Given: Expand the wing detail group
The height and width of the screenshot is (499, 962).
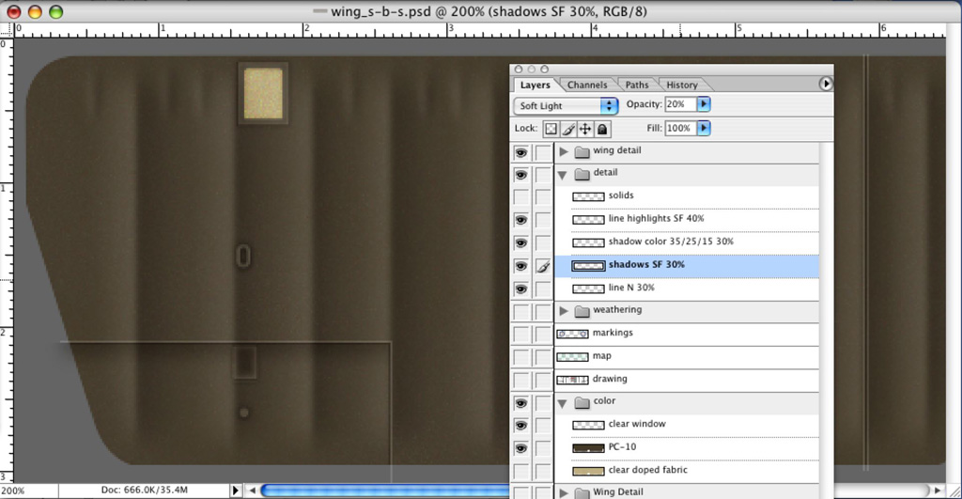Looking at the screenshot, I should [564, 151].
